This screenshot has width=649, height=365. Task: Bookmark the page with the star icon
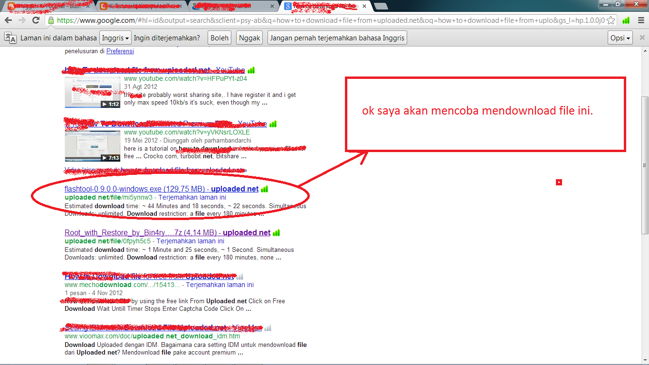coord(612,21)
